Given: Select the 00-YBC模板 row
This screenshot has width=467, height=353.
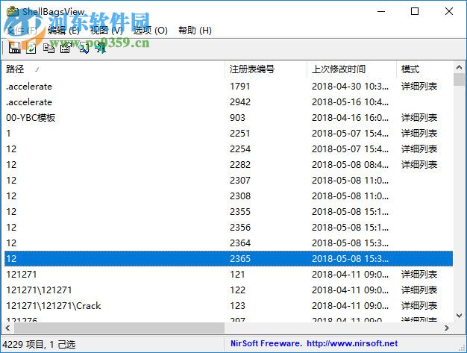Looking at the screenshot, I should point(229,118).
